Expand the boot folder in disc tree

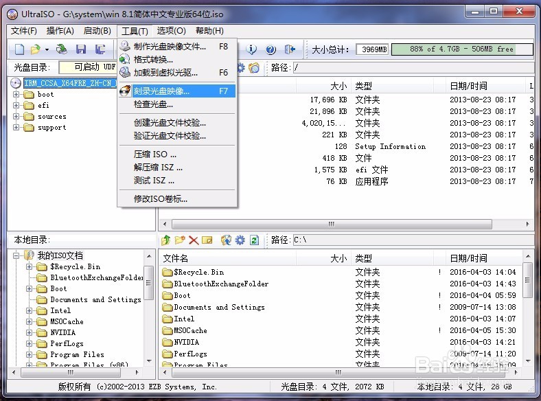(x=16, y=94)
